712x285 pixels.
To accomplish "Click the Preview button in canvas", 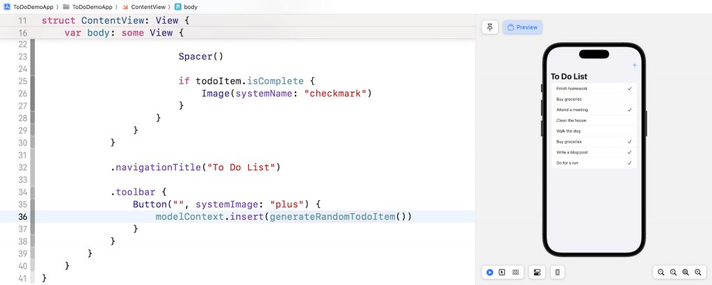I will point(523,27).
